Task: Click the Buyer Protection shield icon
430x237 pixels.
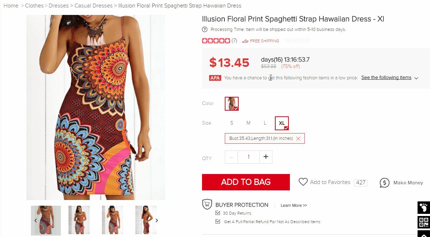Action: [207, 205]
